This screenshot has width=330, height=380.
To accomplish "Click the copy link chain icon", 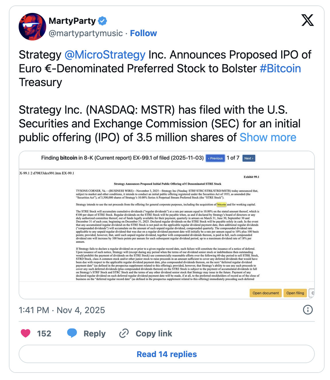I will point(124,333).
